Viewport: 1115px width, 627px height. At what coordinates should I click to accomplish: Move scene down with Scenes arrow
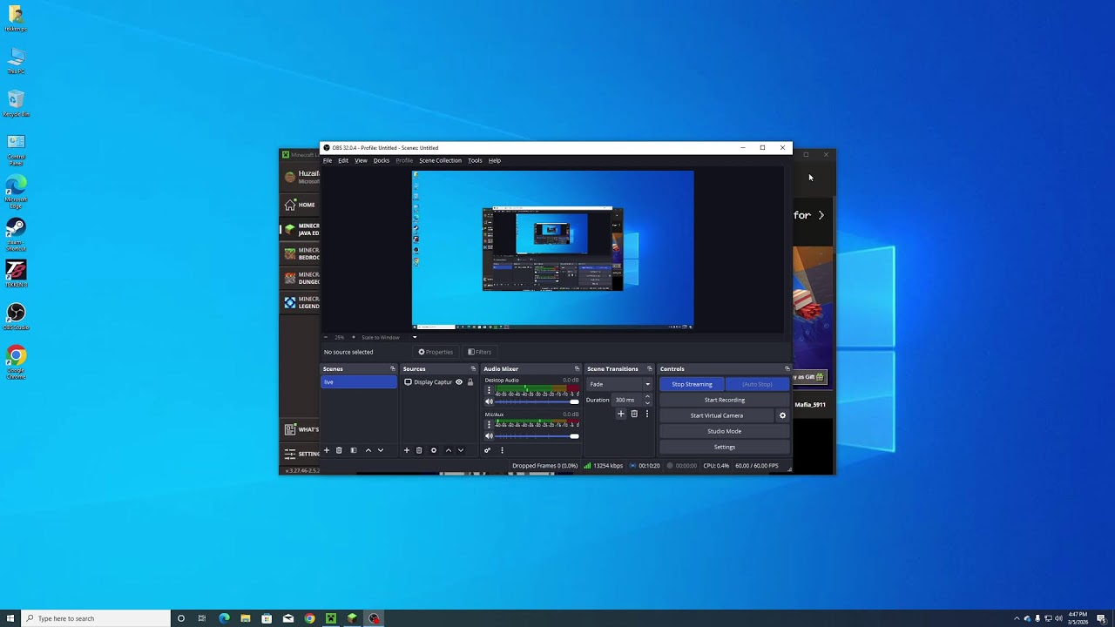380,450
